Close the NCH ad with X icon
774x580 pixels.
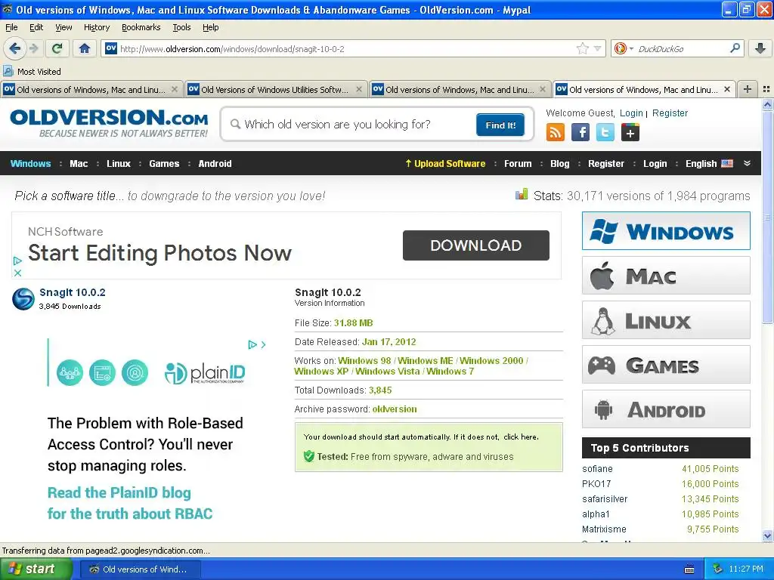(18, 273)
